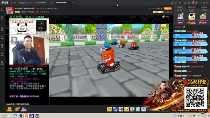The height and width of the screenshot is (118, 210).
Task: Open the daily tasks calendar icon
Action: [185, 3]
